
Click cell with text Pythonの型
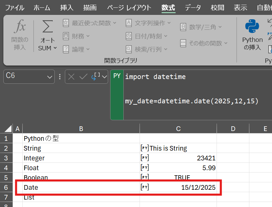tap(81, 138)
